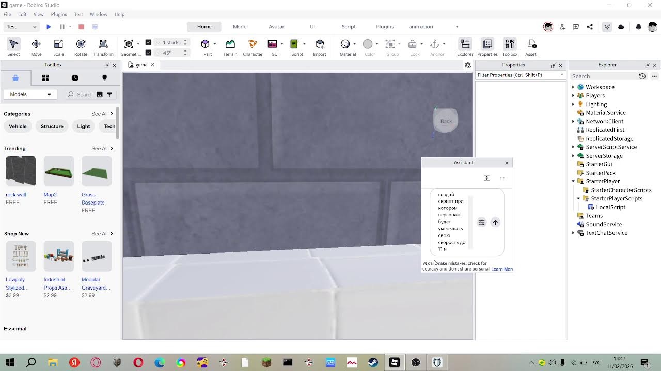Click the Select tool arrow icon
661x371 pixels.
14,44
